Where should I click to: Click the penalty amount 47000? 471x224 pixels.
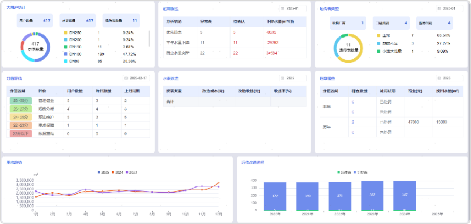pos(413,122)
